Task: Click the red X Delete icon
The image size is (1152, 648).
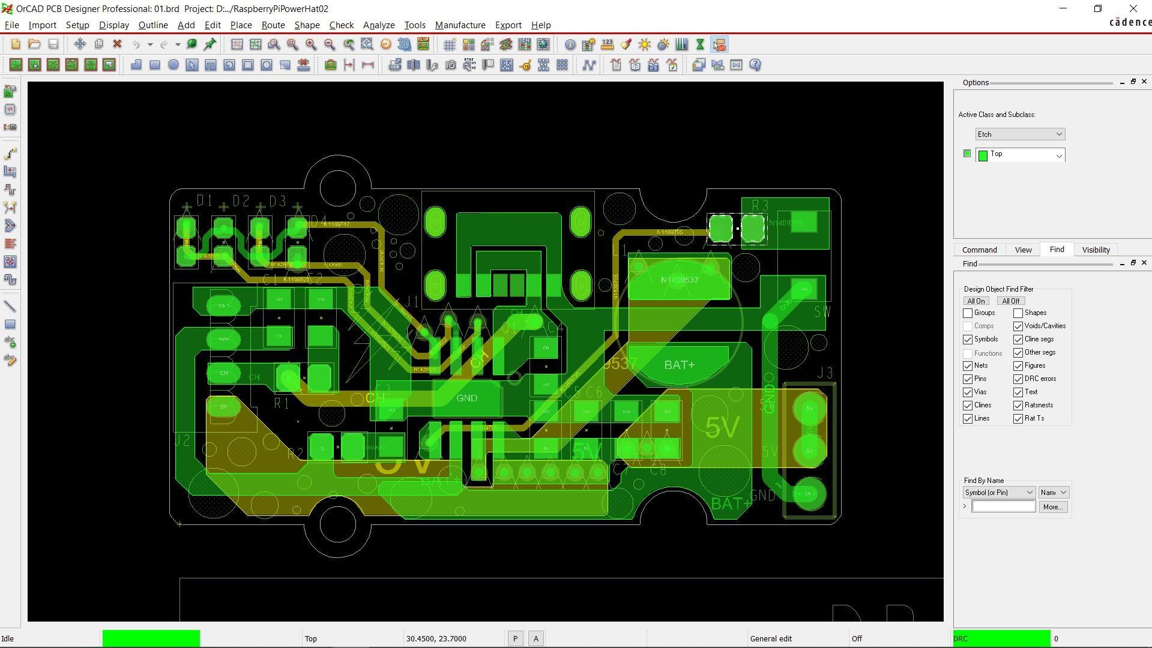Action: click(x=117, y=44)
